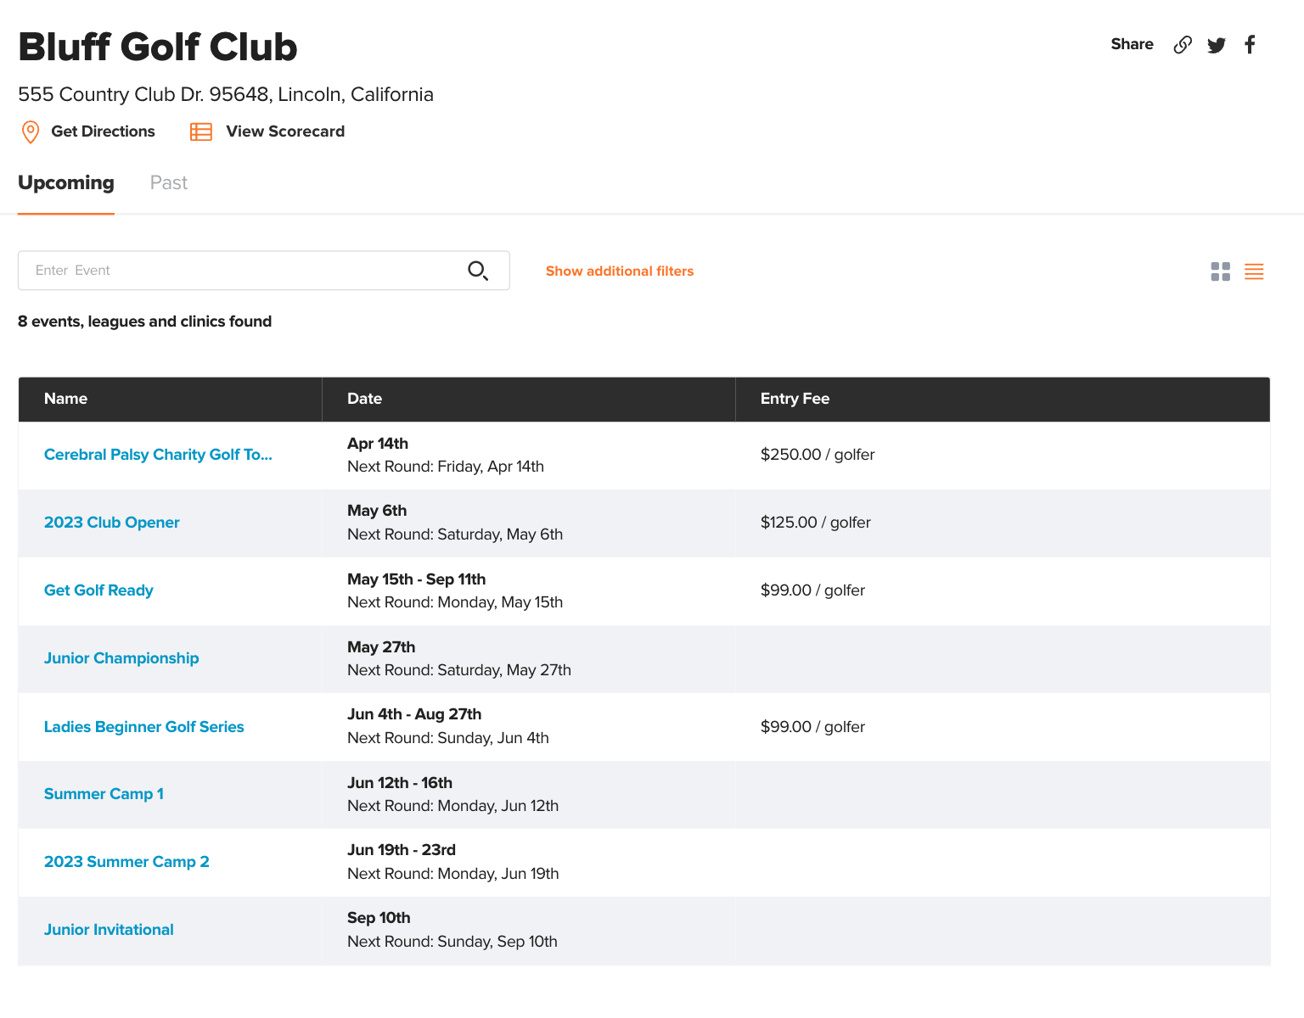Viewport: 1304px width, 1018px height.
Task: Open the Get Golf Ready event
Action: [98, 590]
